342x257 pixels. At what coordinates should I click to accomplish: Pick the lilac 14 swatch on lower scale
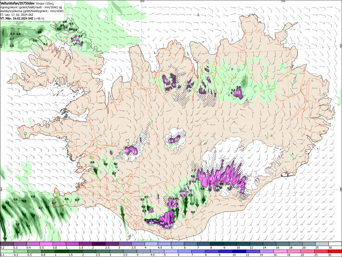click(266, 251)
